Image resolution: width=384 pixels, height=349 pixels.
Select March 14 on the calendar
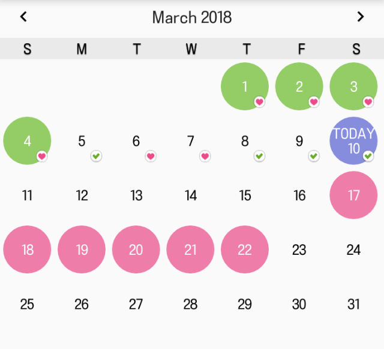tap(191, 195)
